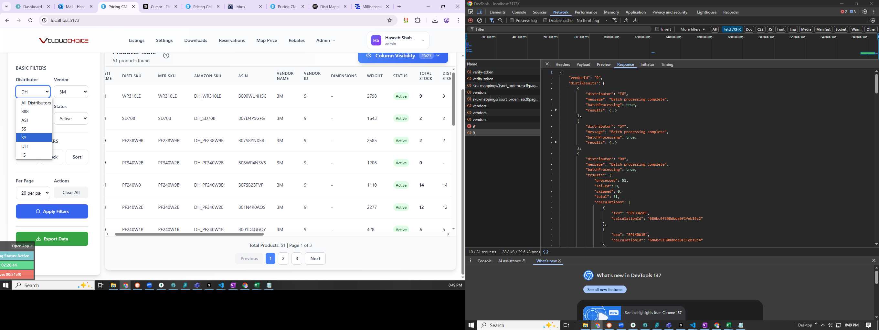
Task: Click the Open App link
Action: coord(22,246)
